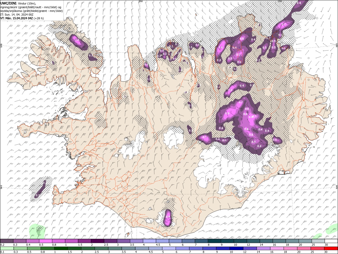Click the 'VT: Mán. 15.04.2024 04Z (+28 h)' line
Viewport: 338px width, 254px height.
pos(22,18)
